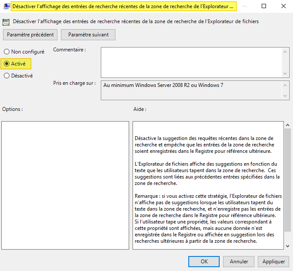The height and width of the screenshot is (271, 293).
Task: Click the Aide panel scroll down arrow
Action: [287, 246]
